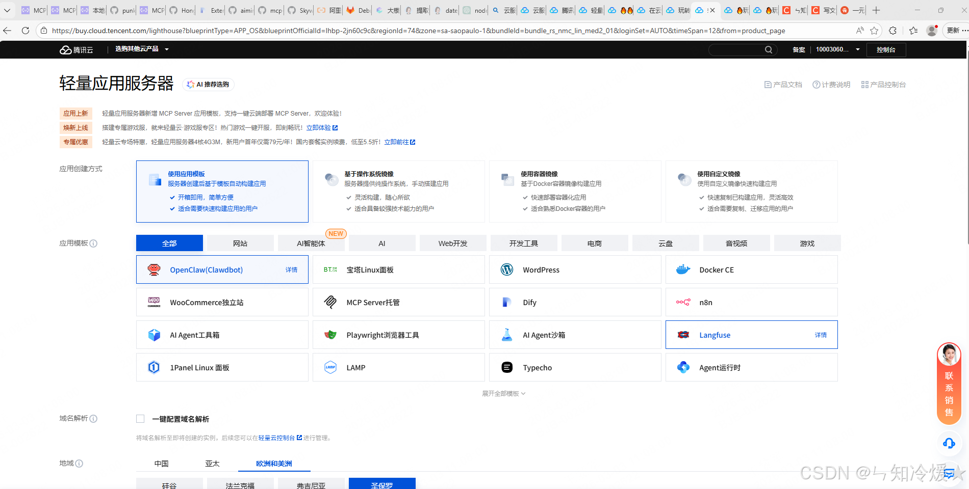Switch to the 欧洲和美洲 region tab
This screenshot has width=969, height=489.
(x=274, y=464)
